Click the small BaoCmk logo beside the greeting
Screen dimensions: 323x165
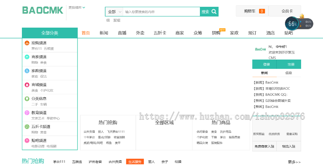pos(261,49)
